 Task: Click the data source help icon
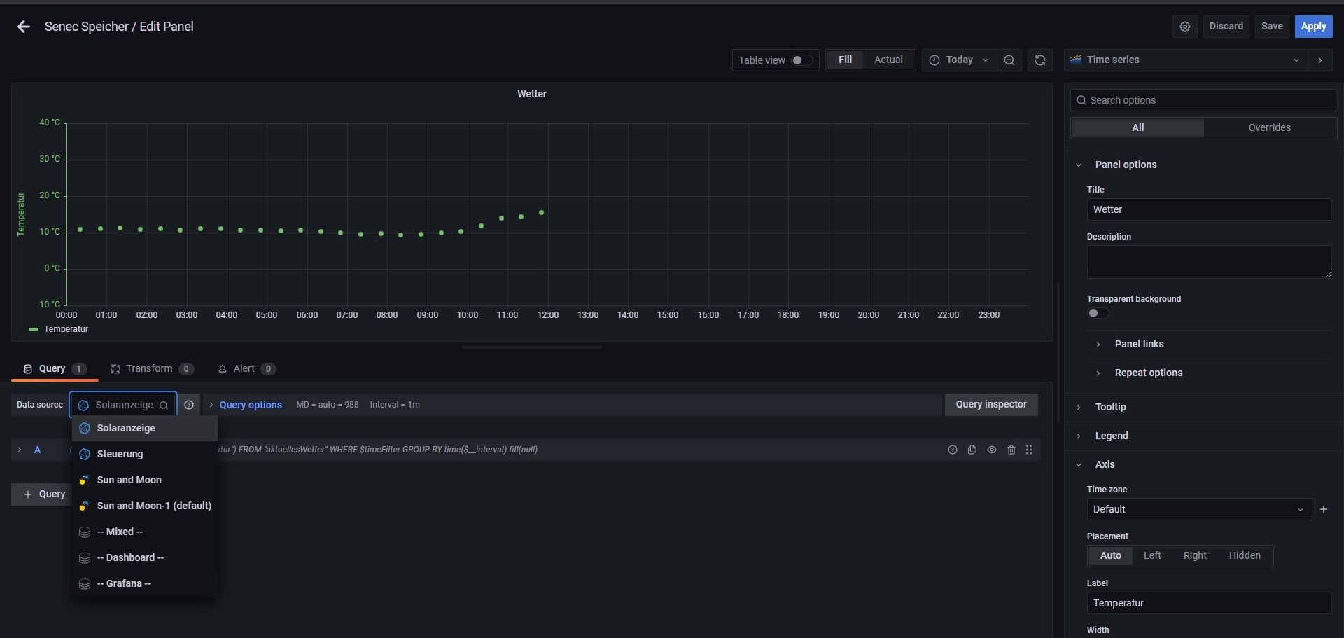click(189, 405)
